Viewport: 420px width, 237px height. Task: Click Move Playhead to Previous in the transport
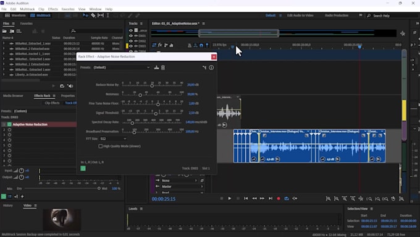click(246, 199)
